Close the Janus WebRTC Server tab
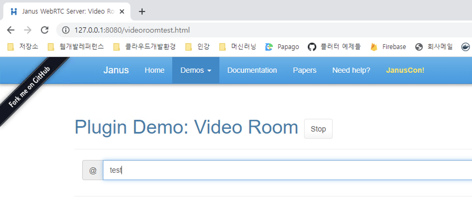The height and width of the screenshot is (202, 472). point(122,11)
